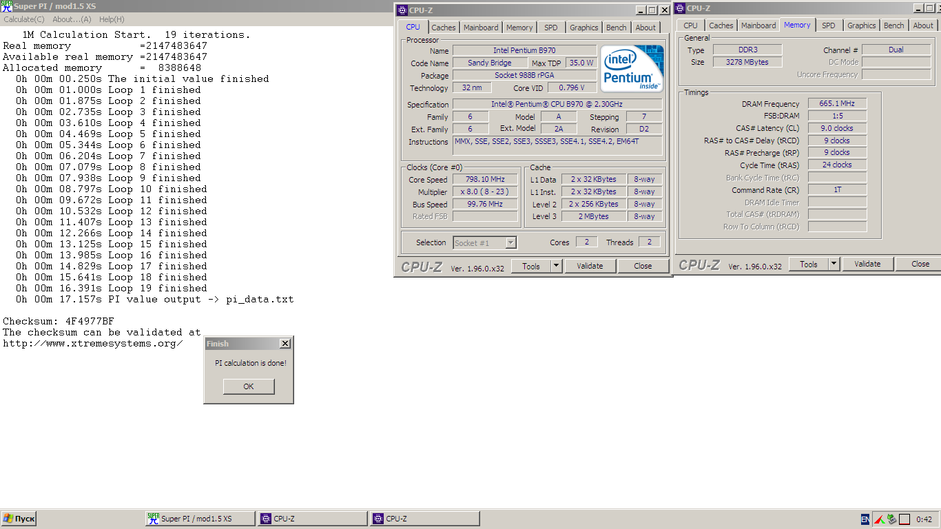Open Caches tab in right CPU-Z window
The width and height of the screenshot is (941, 529).
pos(721,25)
